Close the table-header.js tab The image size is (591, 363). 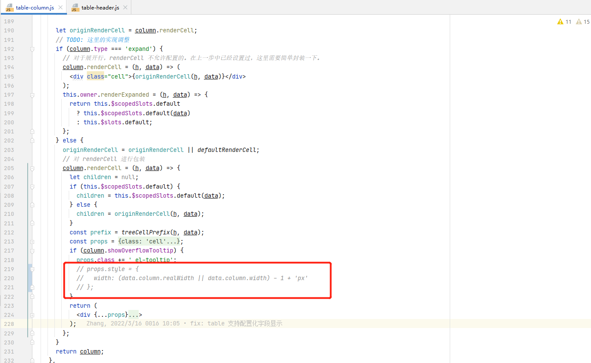click(x=126, y=8)
